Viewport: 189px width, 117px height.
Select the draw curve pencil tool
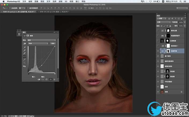[x=25, y=60]
